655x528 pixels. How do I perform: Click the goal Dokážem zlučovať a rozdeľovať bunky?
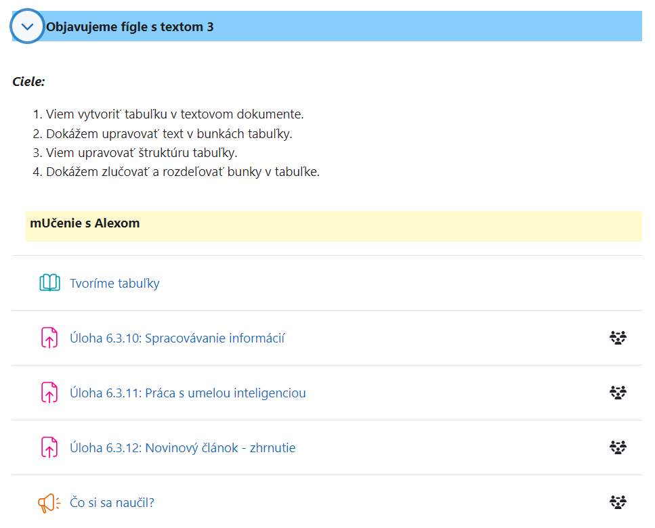tap(183, 171)
